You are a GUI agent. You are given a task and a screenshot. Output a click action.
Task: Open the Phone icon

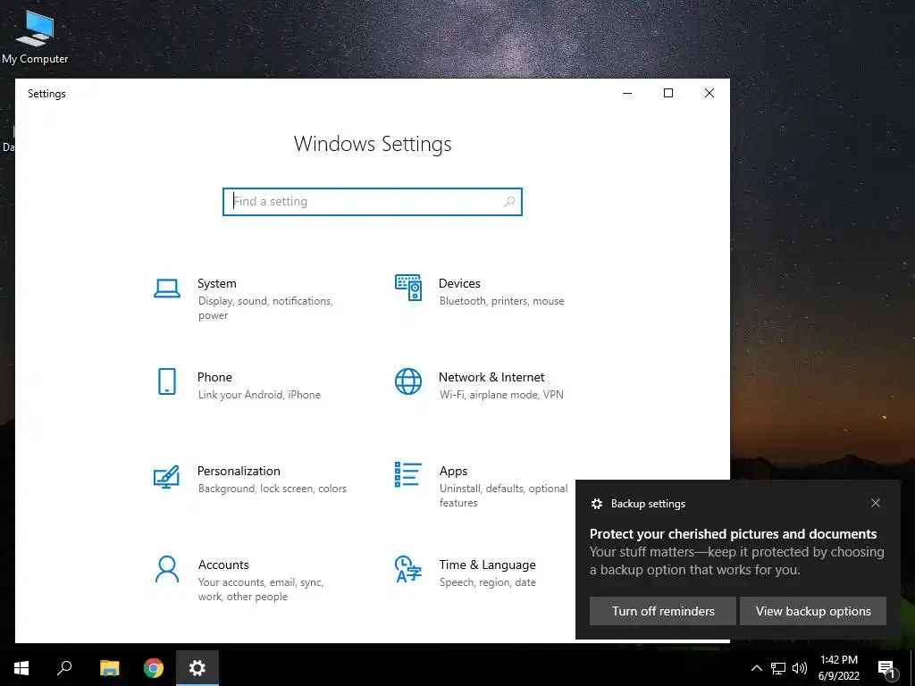tap(167, 381)
